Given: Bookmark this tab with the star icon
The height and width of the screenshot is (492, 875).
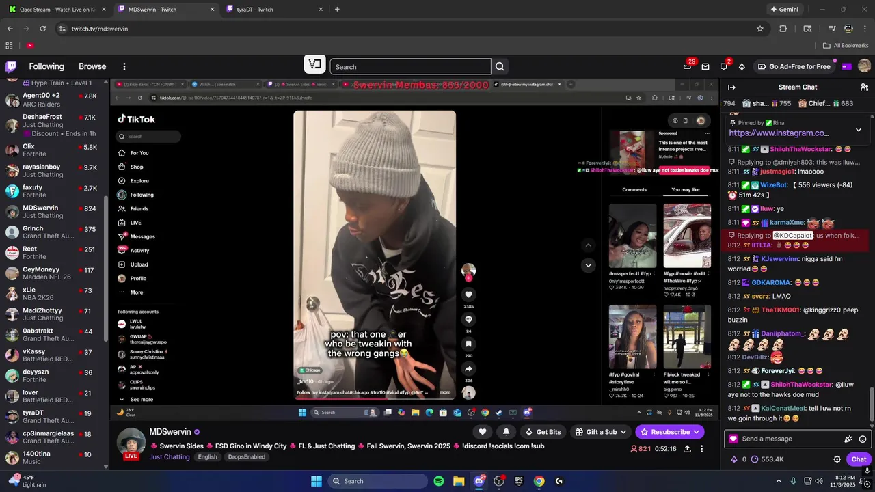Looking at the screenshot, I should pos(759,29).
